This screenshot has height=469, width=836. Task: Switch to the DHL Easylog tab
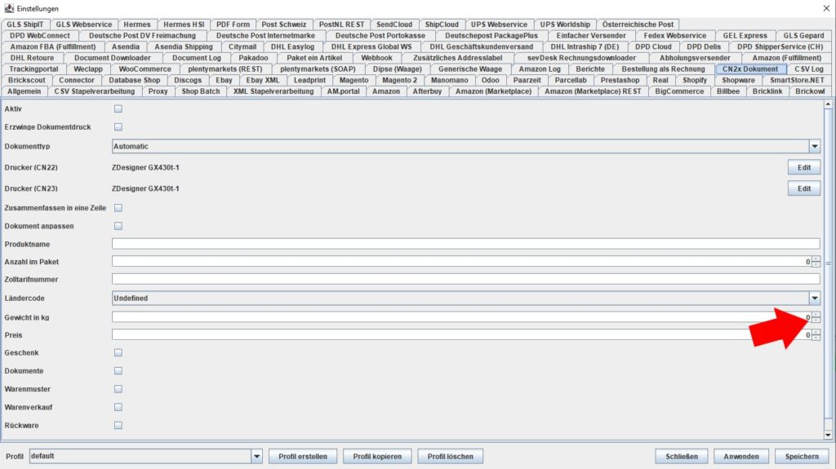point(293,46)
